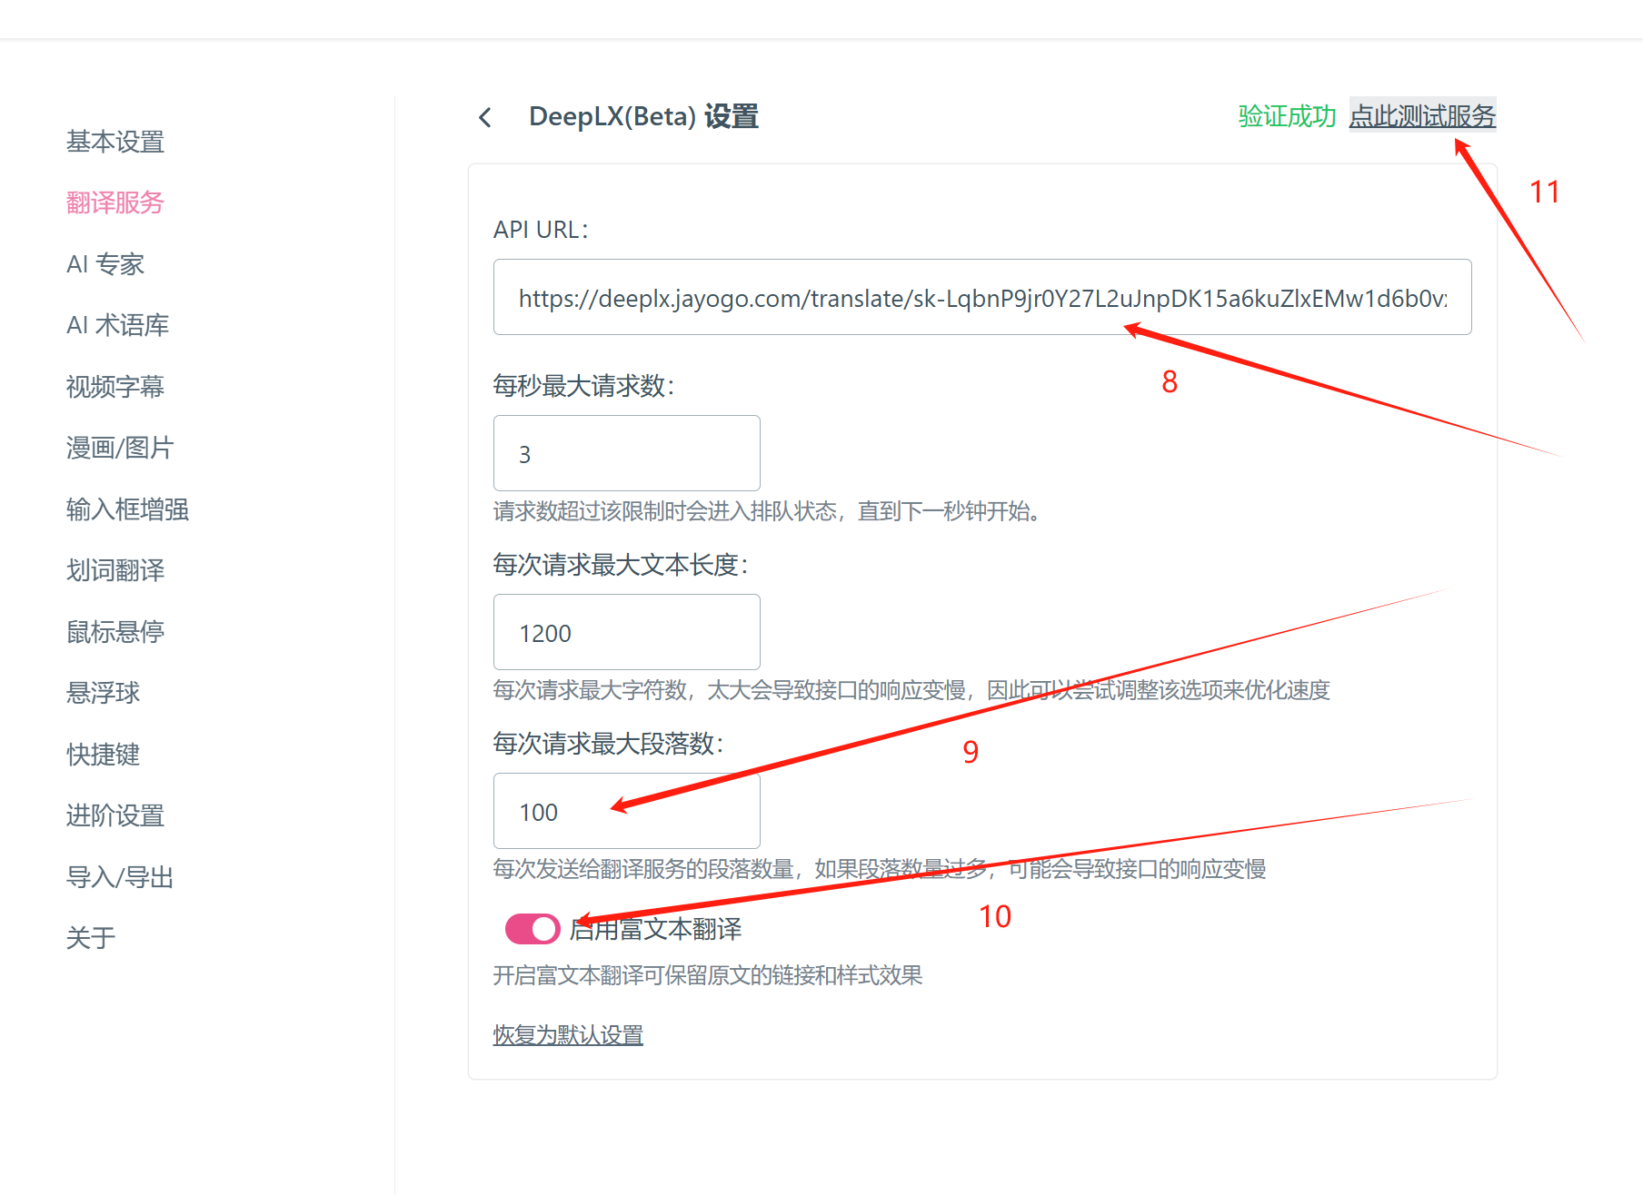Open the 基本设置 section
The image size is (1643, 1195).
point(115,142)
